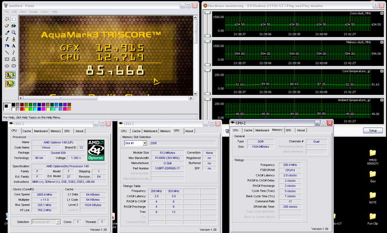Open the Slot #1 memory slot dropdown
The image size is (387, 233).
145,143
